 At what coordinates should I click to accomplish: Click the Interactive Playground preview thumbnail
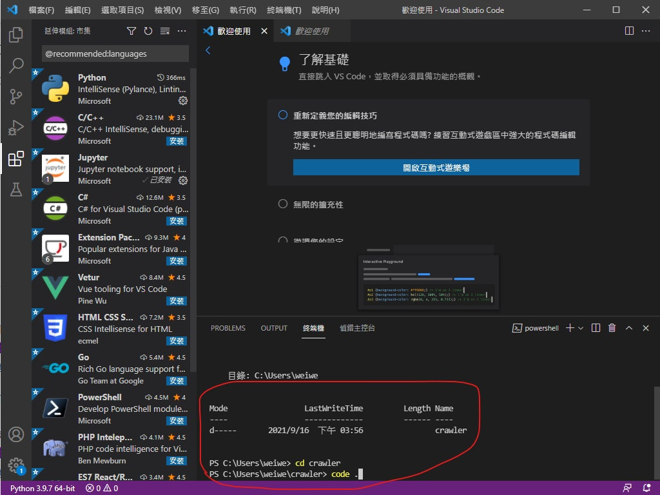click(429, 282)
